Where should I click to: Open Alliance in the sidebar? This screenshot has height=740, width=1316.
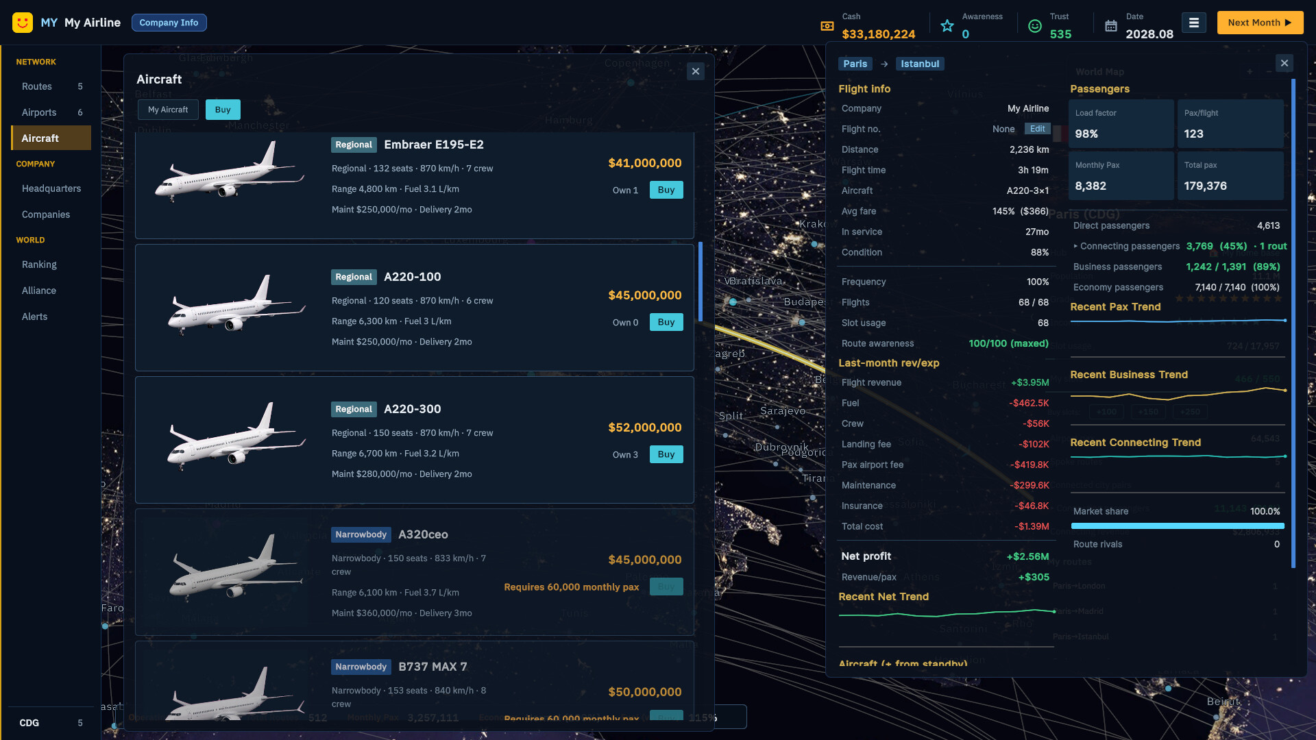tap(51, 291)
